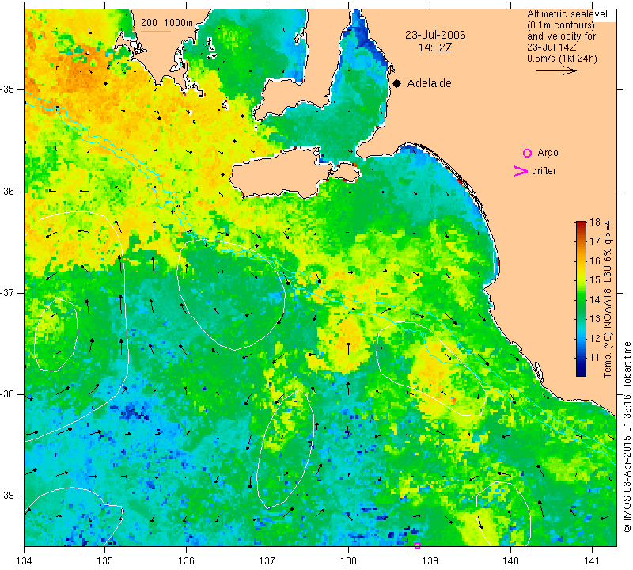Click the '15' value on temperature scale
Image resolution: width=633 pixels, height=570 pixels.
[595, 280]
